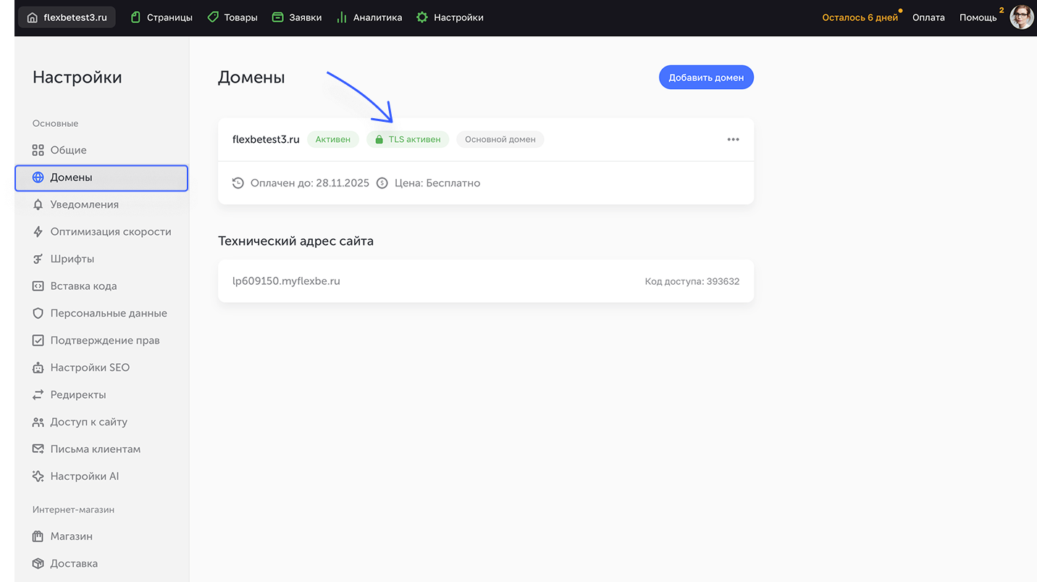Select the Шрифты font icon
Image resolution: width=1037 pixels, height=582 pixels.
tap(37, 258)
